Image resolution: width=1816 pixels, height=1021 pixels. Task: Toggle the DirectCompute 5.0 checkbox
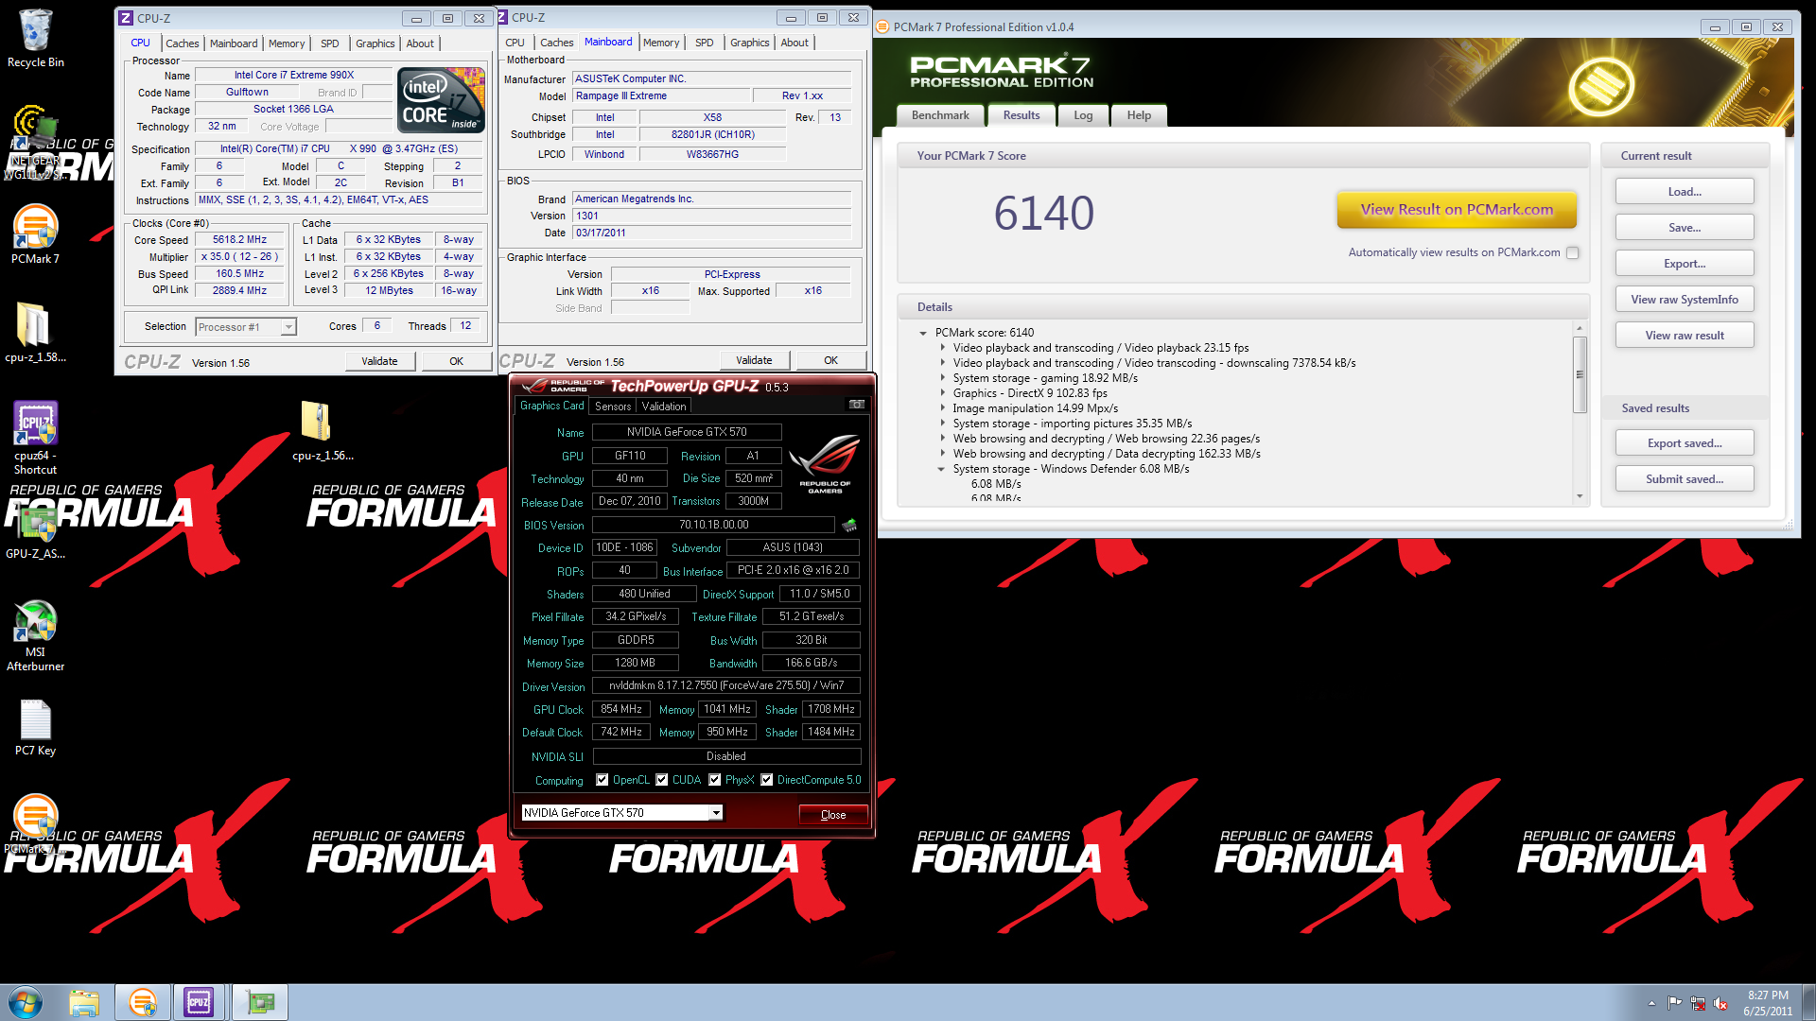(x=767, y=780)
